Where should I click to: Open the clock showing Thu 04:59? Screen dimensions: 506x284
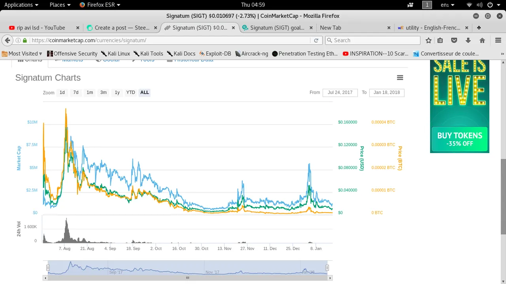tap(253, 5)
